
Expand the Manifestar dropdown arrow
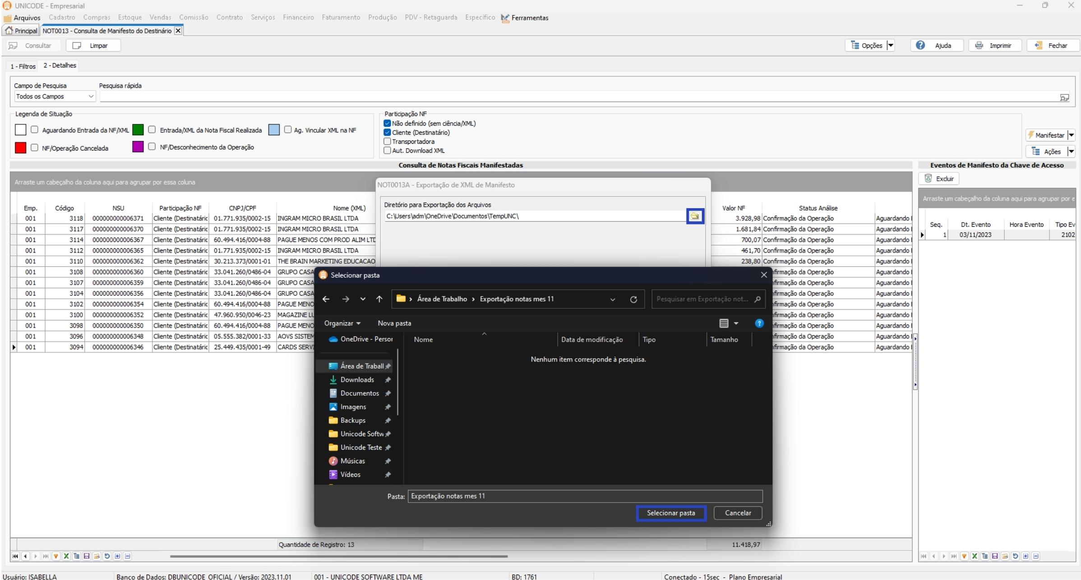pyautogui.click(x=1071, y=135)
